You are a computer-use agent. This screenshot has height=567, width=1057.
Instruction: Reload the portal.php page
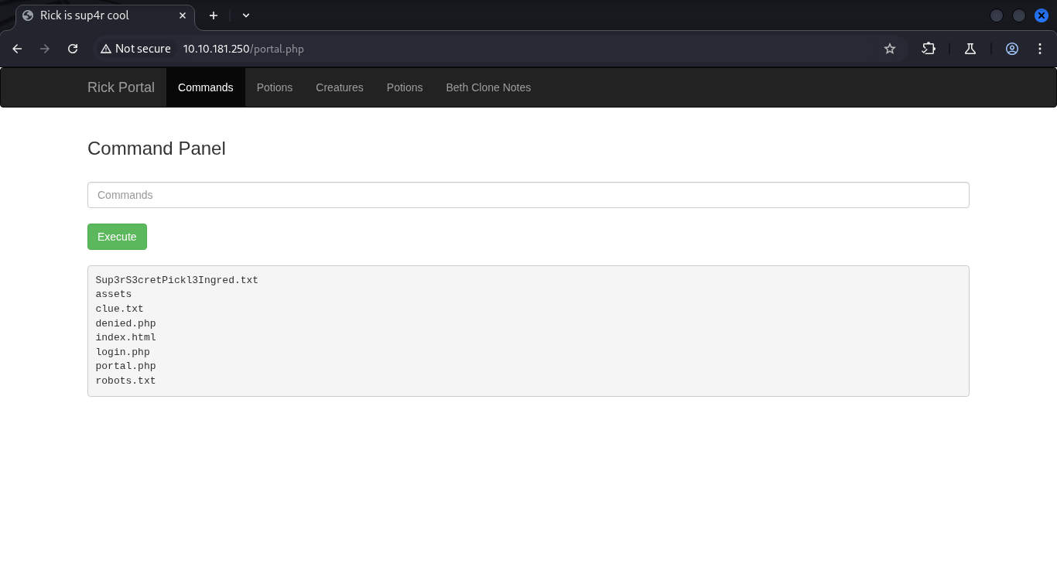tap(73, 49)
